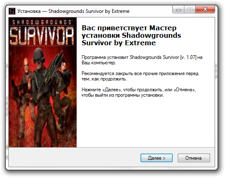Click the blank white area under the instructions
Screen dimensions: 225x178
point(145,122)
